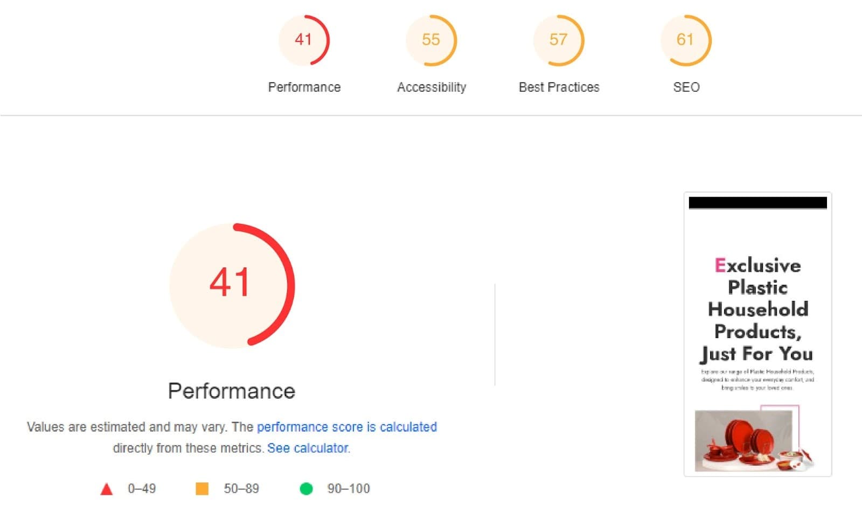Click the Best Practices gauge showing 57
The width and height of the screenshot is (862, 506).
[559, 40]
